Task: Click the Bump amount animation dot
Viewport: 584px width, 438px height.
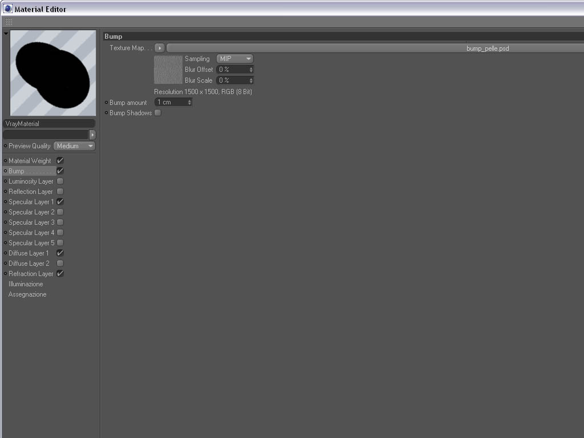Action: tap(107, 102)
